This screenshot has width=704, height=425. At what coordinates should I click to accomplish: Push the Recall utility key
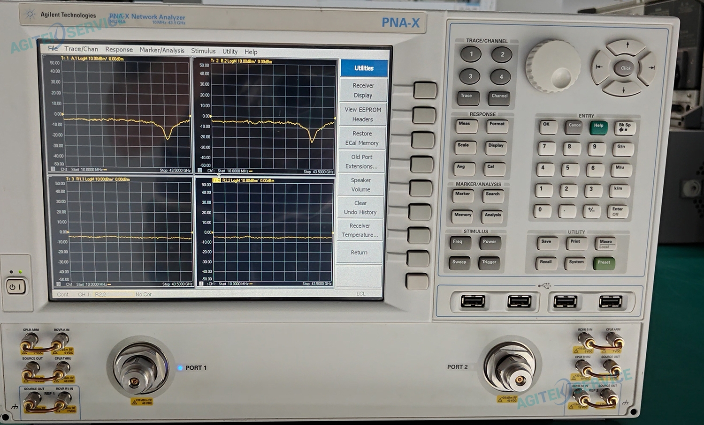point(547,264)
